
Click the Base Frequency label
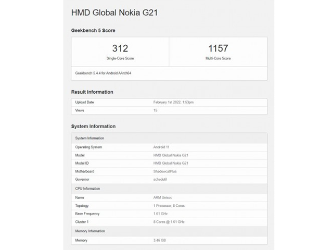click(x=87, y=214)
